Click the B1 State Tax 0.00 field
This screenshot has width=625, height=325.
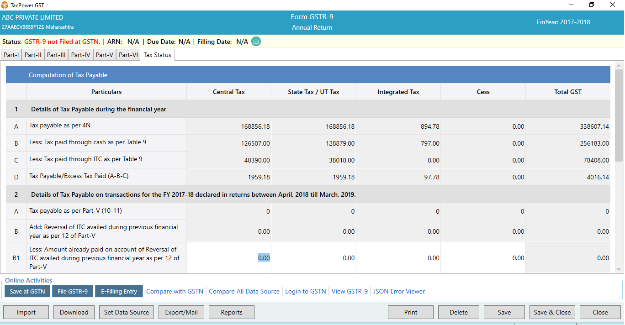pyautogui.click(x=313, y=258)
